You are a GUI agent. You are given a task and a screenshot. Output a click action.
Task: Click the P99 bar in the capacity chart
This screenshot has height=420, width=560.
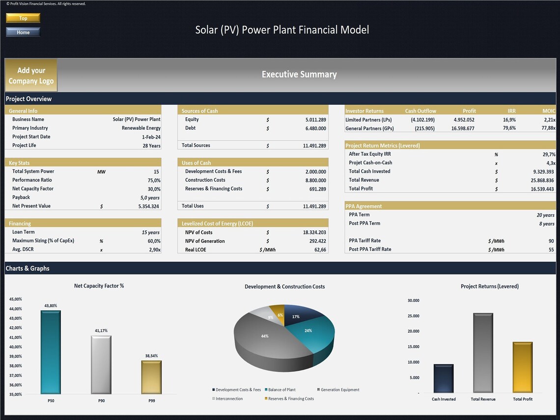pyautogui.click(x=151, y=378)
